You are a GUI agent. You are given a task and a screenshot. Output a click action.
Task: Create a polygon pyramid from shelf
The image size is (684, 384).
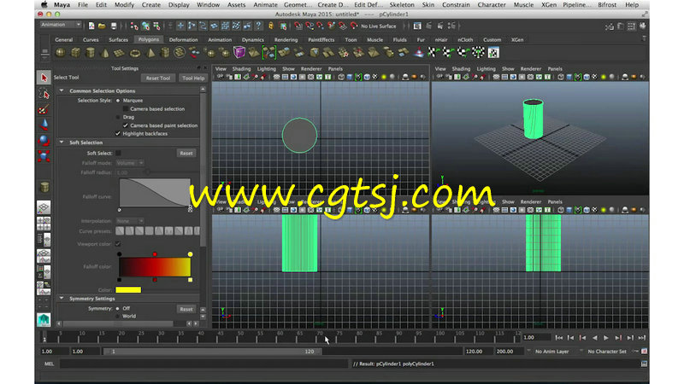click(x=150, y=53)
